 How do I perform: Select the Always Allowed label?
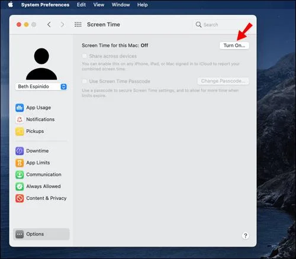43,186
